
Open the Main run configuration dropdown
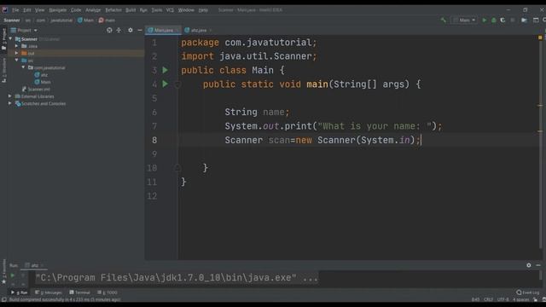(x=464, y=20)
